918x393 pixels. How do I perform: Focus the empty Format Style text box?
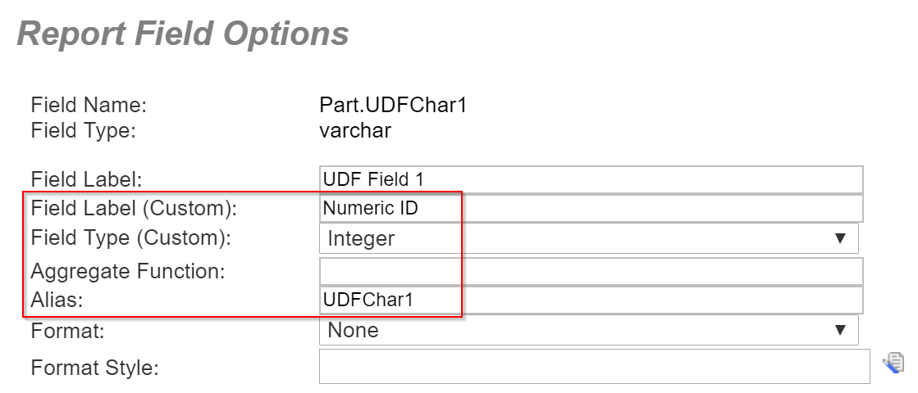pos(595,367)
